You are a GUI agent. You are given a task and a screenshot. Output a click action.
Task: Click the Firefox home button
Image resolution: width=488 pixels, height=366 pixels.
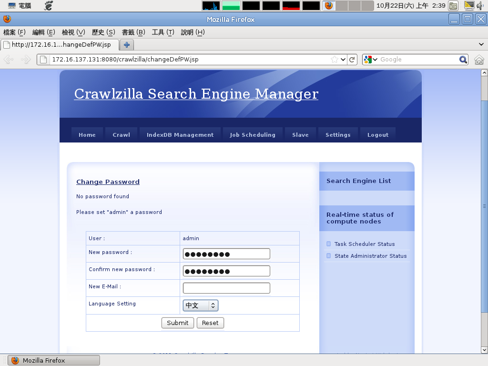pyautogui.click(x=479, y=60)
